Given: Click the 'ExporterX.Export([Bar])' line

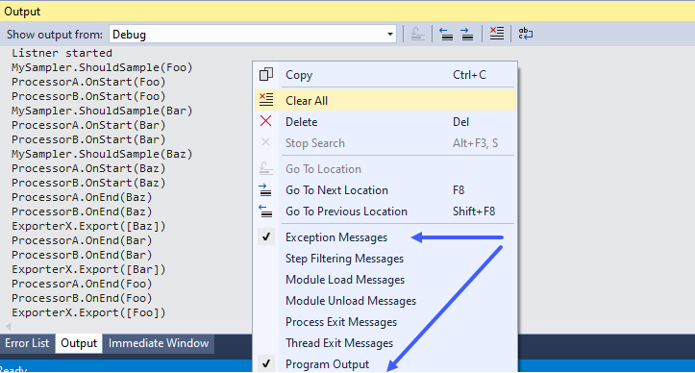Looking at the screenshot, I should click(88, 269).
